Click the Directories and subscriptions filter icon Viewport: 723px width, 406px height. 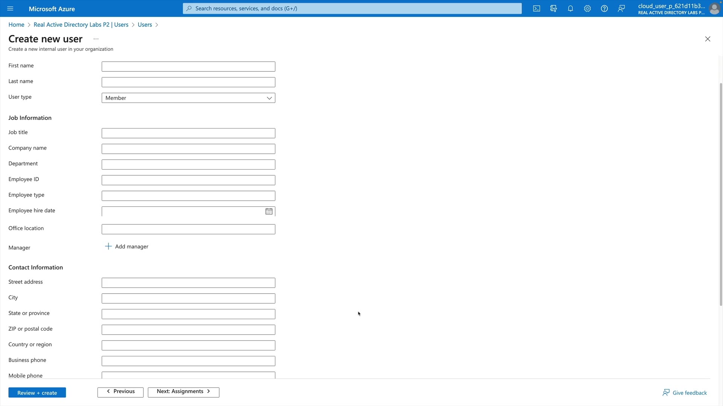pyautogui.click(x=554, y=9)
